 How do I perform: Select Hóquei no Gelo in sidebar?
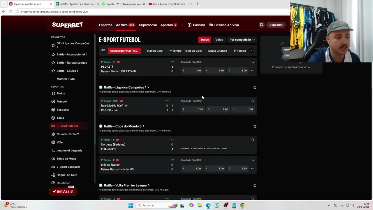pyautogui.click(x=67, y=175)
